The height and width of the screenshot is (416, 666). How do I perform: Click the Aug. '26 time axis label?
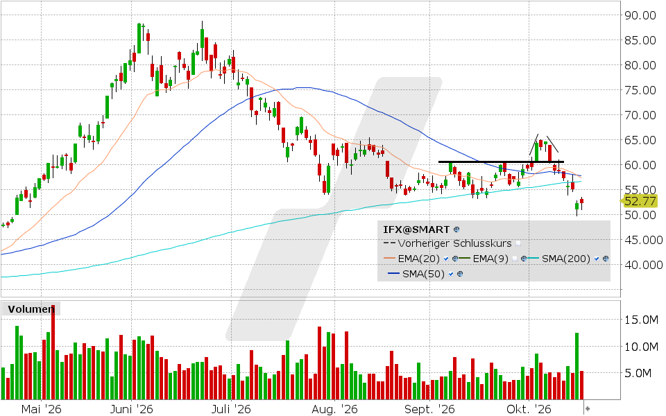pos(334,410)
